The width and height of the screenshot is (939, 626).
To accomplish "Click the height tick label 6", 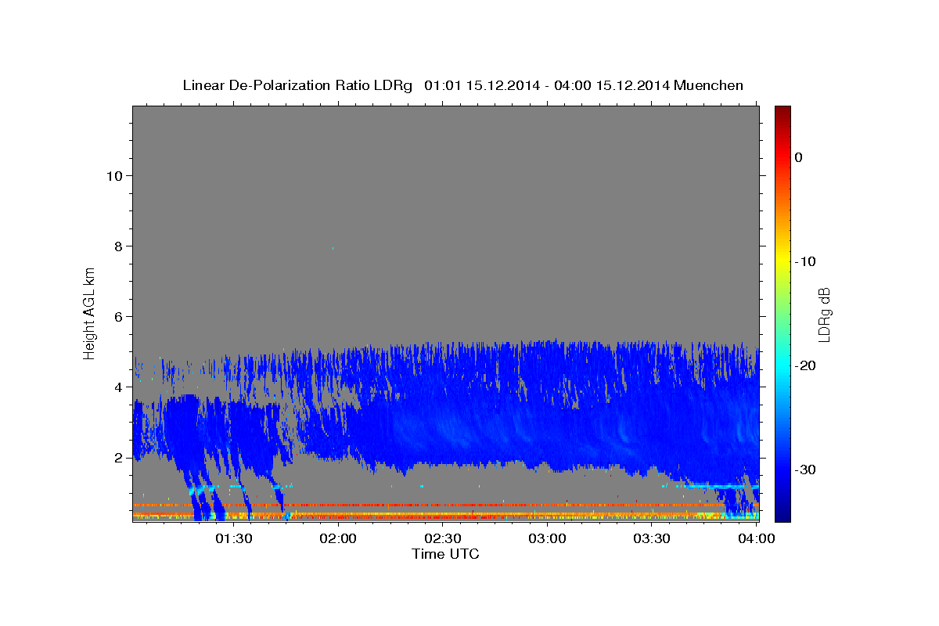I will [x=117, y=316].
